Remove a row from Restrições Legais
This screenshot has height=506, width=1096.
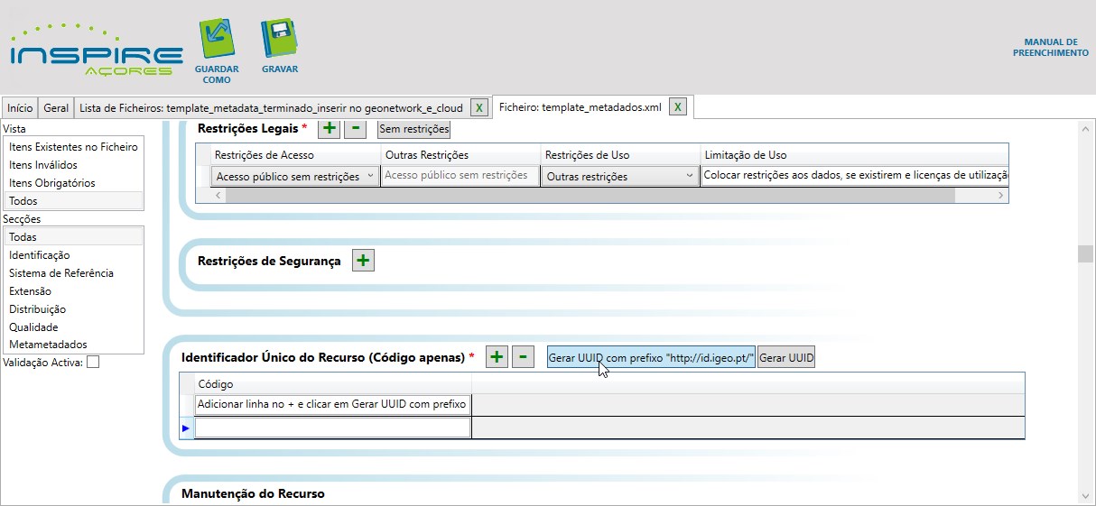(x=356, y=129)
